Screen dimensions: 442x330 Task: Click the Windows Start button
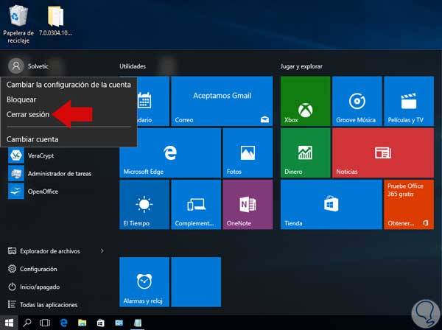[9, 323]
